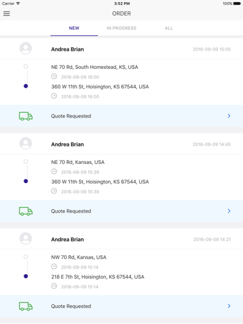Select address NE 70 Rd, South Homestead

click(94, 67)
